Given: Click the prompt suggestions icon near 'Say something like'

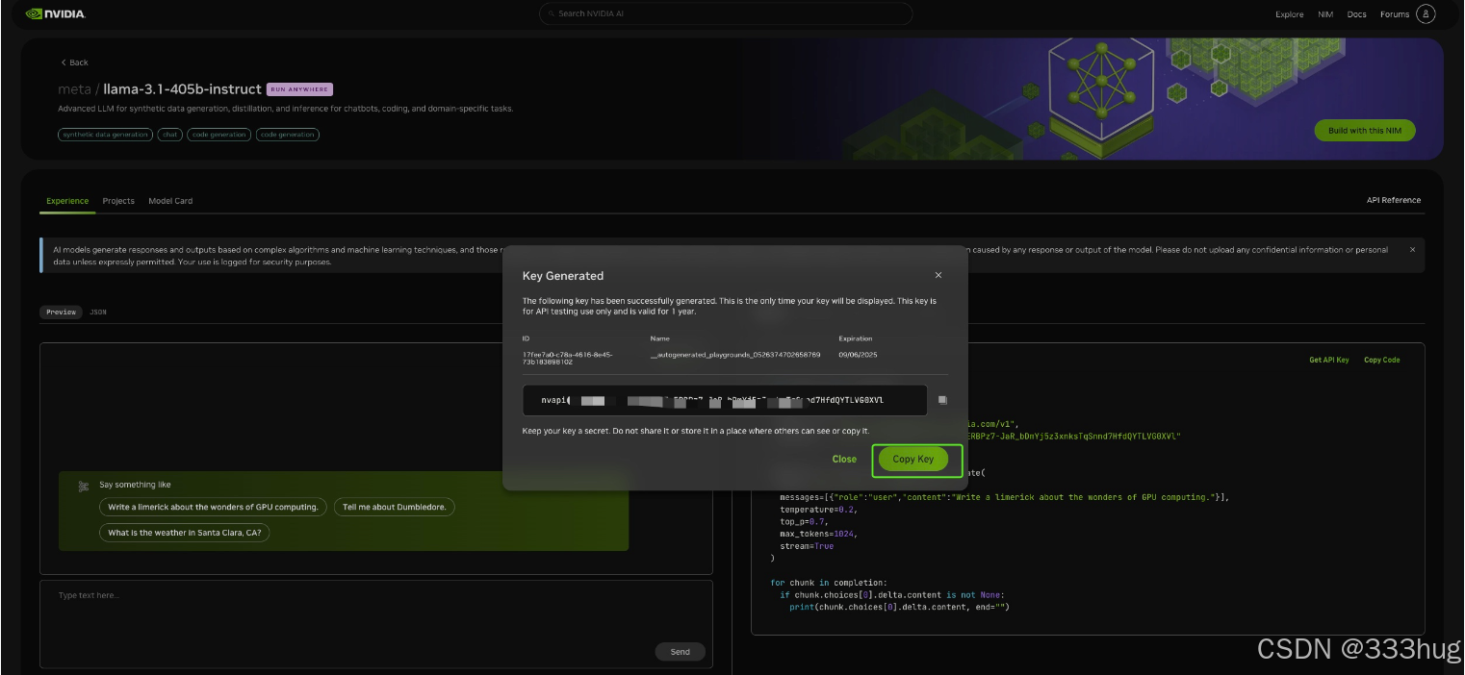Looking at the screenshot, I should [84, 486].
